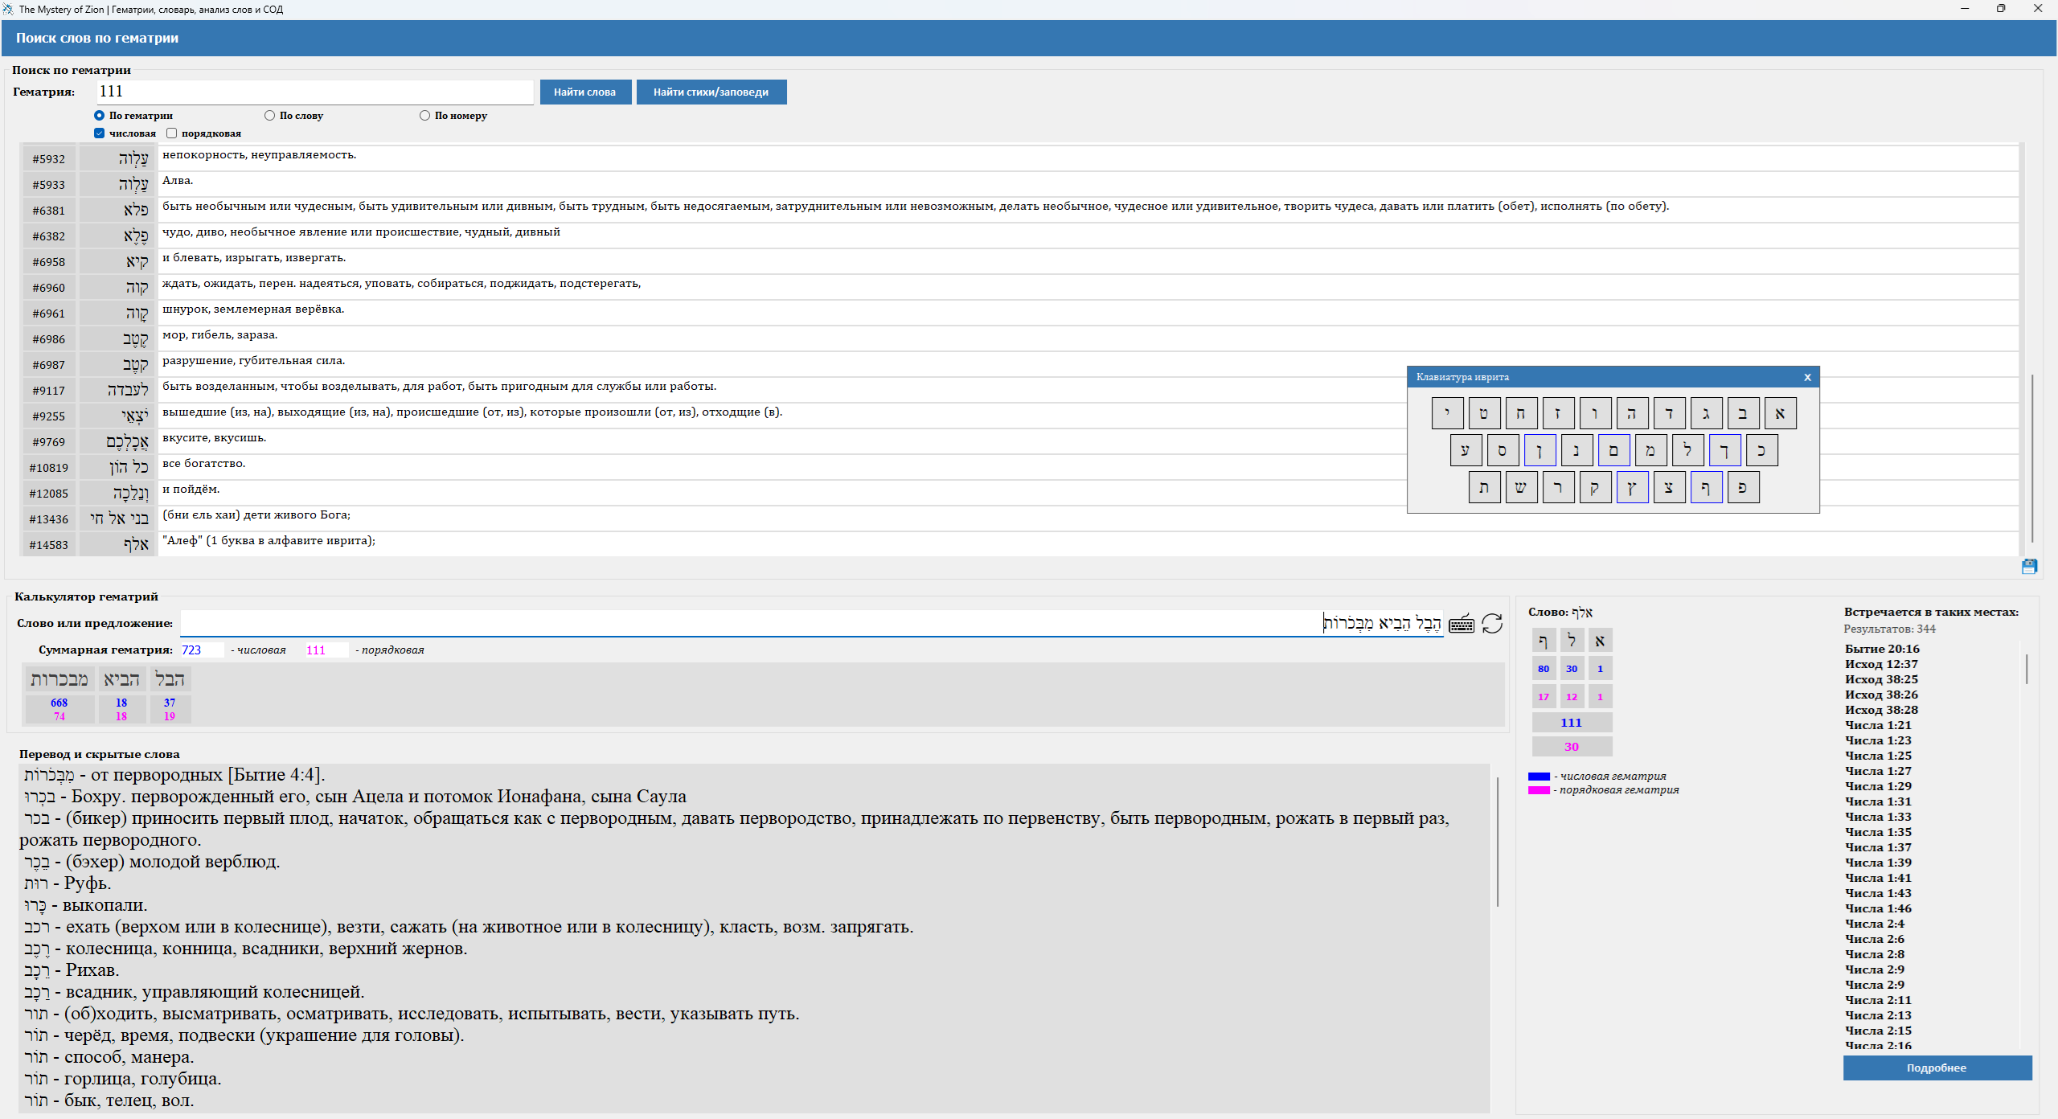Click the 'Подробнее' button
Screen dimensions: 2058x1119
pyautogui.click(x=1936, y=1068)
